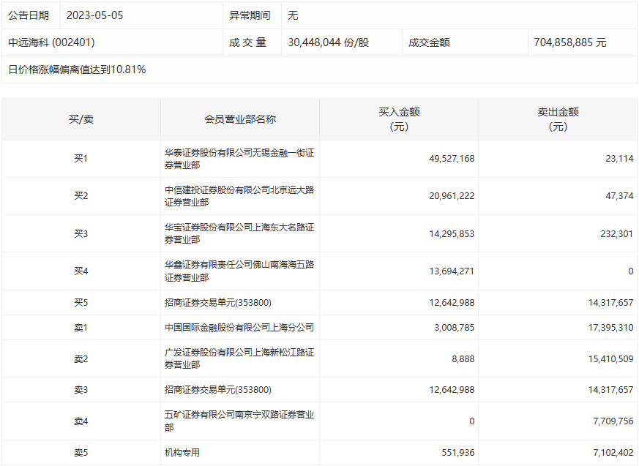Select sell amount 23,114
The height and width of the screenshot is (466, 639).
click(619, 159)
